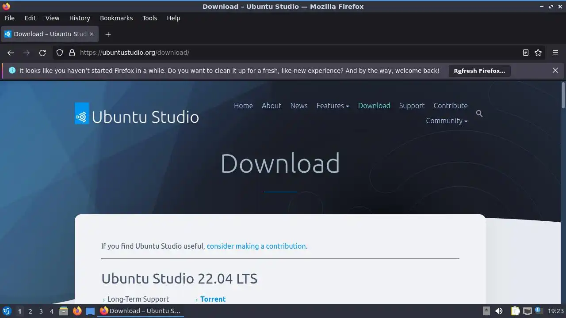The image size is (566, 318).
Task: Switch to virtual desktop 4
Action: (x=51, y=311)
